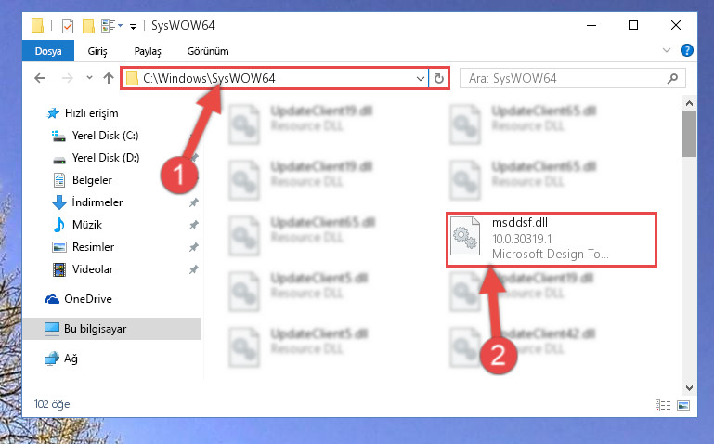Switch to details list view icon
This screenshot has height=444, width=714.
663,405
